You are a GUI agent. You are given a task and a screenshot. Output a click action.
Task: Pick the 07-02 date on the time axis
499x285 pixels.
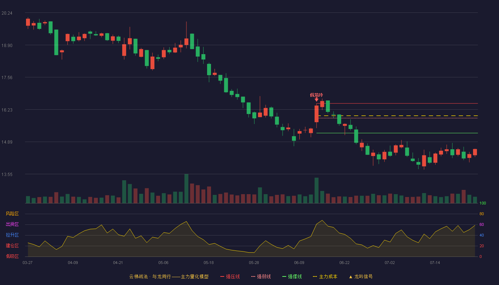pyautogui.click(x=390, y=263)
